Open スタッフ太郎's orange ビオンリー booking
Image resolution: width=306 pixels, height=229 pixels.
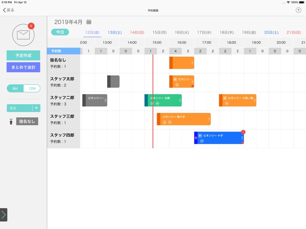(x=182, y=81)
